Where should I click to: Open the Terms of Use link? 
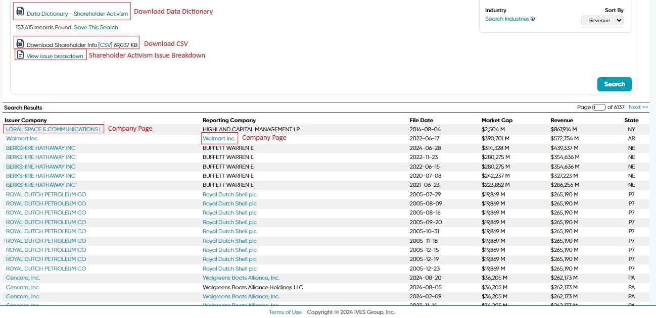285,312
